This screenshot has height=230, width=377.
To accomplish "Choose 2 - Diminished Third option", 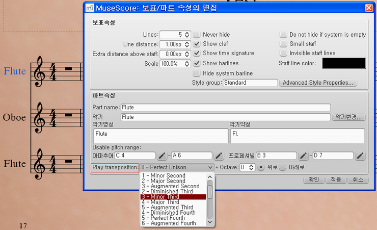I will coord(173,191).
